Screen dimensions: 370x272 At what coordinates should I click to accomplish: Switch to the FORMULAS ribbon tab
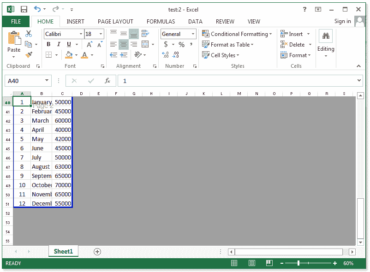point(161,21)
